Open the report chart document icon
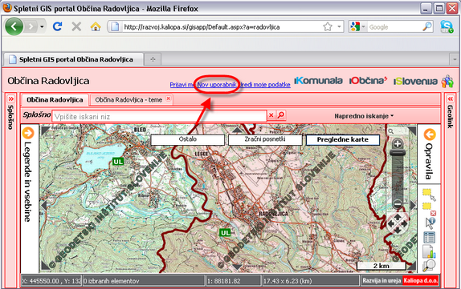Screen dimensions: 461x289 [x=429, y=251]
